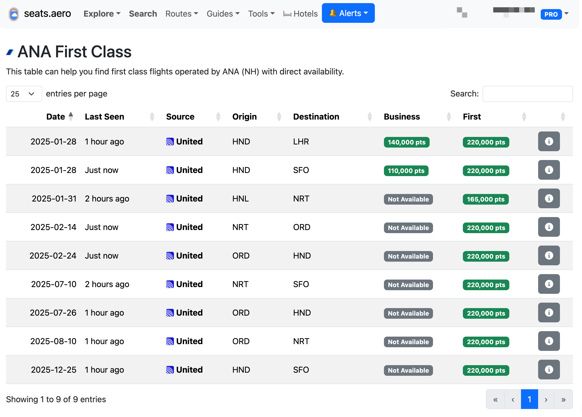The image size is (582, 417).
Task: Open info for 2025-01-28 HND to SFO flight
Action: click(x=549, y=170)
